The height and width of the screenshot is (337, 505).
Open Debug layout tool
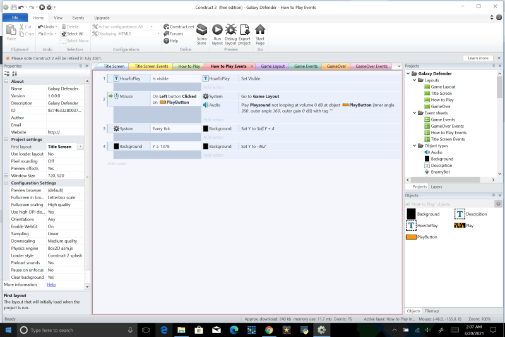pos(230,34)
